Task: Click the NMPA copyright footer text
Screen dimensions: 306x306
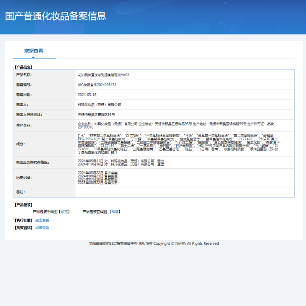Action: click(153, 244)
